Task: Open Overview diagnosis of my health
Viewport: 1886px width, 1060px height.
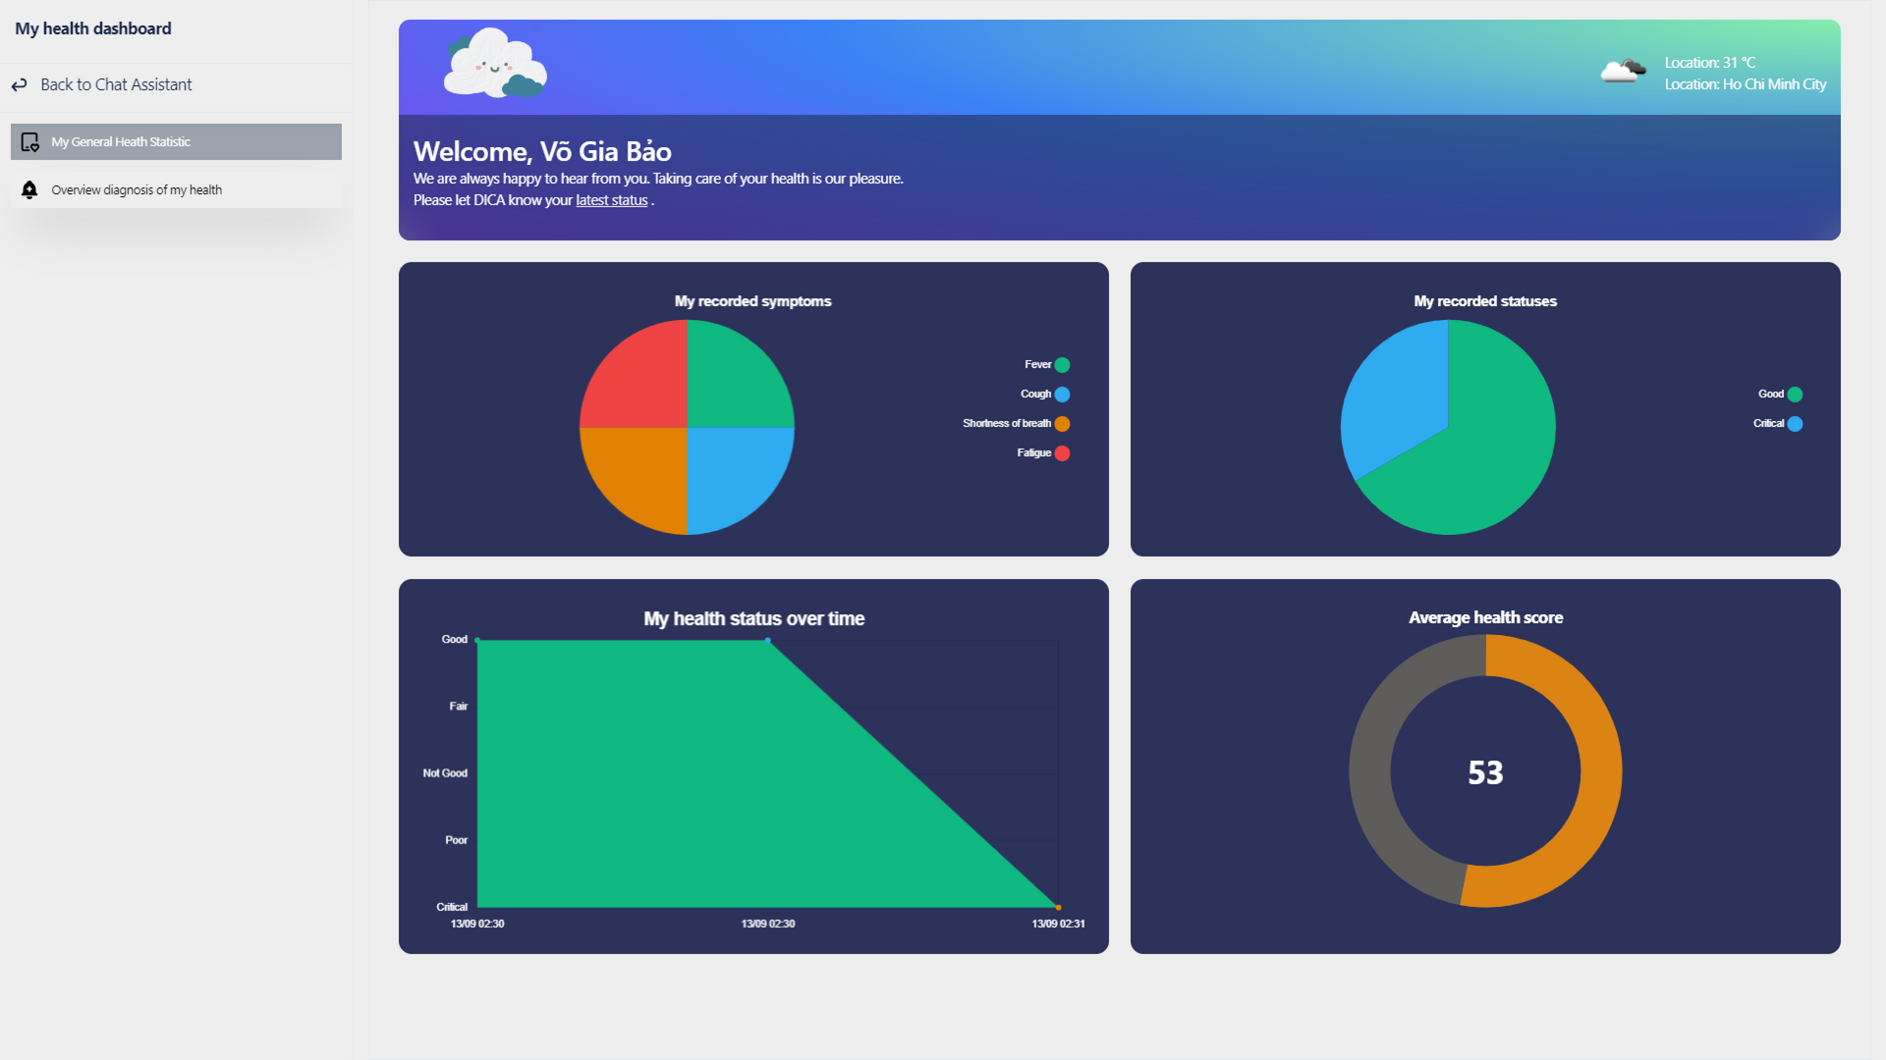Action: [x=137, y=190]
